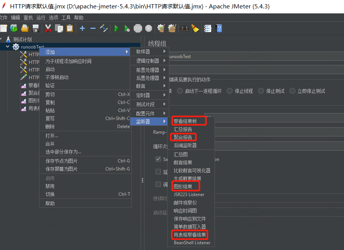
Task: Click the Reset Search brush icon
Action: tap(195, 28)
